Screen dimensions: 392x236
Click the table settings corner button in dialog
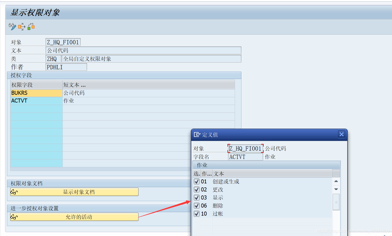[x=336, y=173]
